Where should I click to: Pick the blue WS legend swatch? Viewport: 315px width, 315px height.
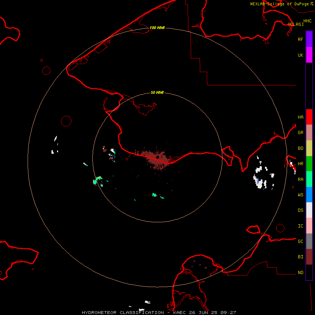pos(309,195)
